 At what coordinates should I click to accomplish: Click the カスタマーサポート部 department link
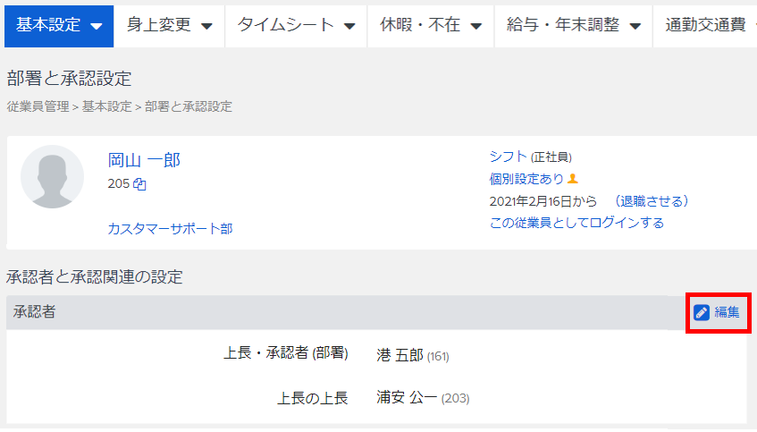[x=170, y=228]
